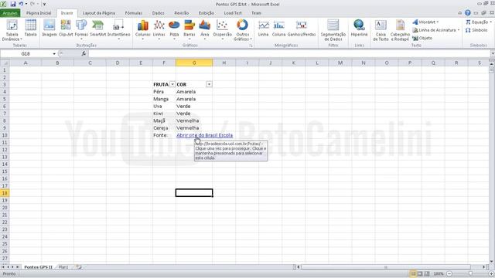Insert a Dispersão scatter chart

(223, 29)
